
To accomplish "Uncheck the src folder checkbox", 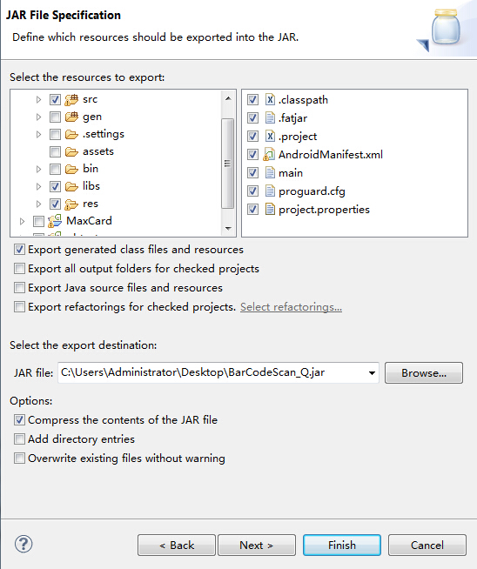I will coord(55,99).
